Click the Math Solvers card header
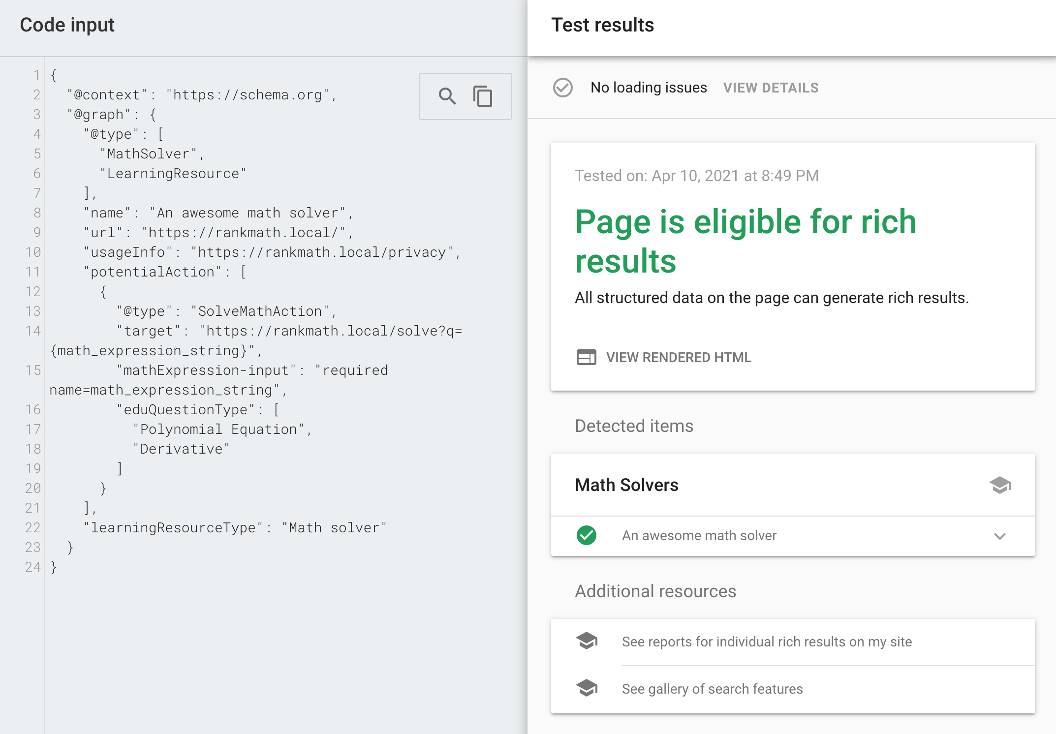This screenshot has height=734, width=1056. pos(626,485)
